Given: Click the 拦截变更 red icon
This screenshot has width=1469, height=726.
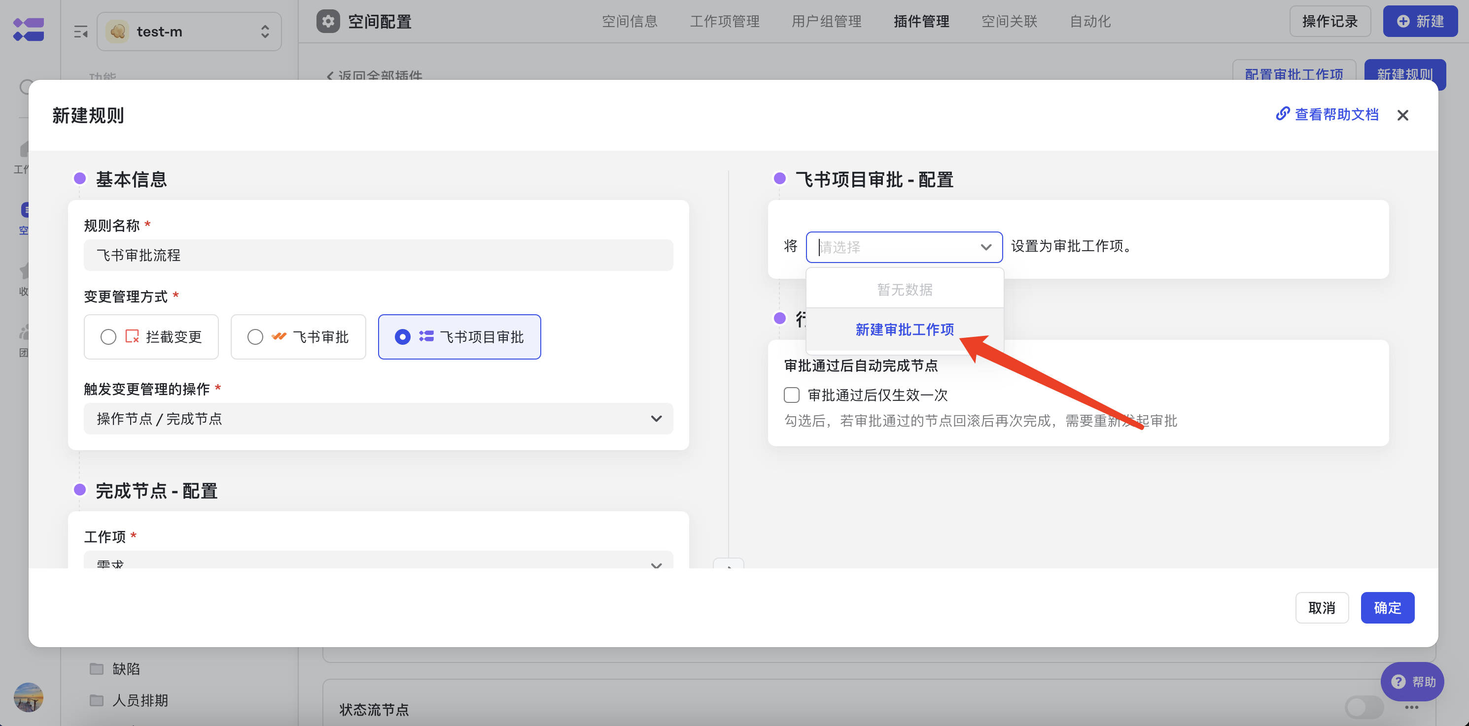Looking at the screenshot, I should (x=132, y=336).
